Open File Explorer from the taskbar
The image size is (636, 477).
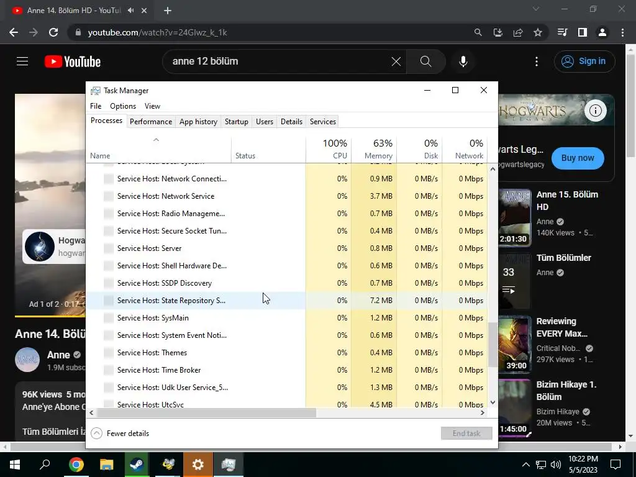click(106, 465)
